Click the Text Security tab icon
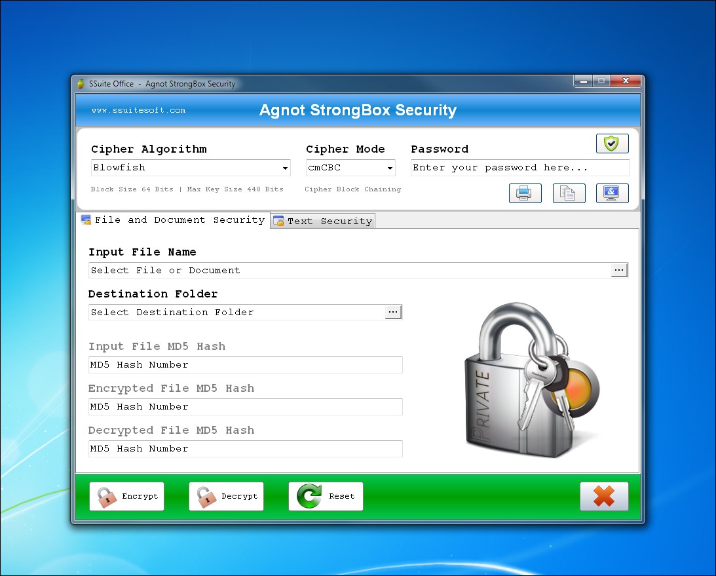This screenshot has width=716, height=576. tap(278, 221)
